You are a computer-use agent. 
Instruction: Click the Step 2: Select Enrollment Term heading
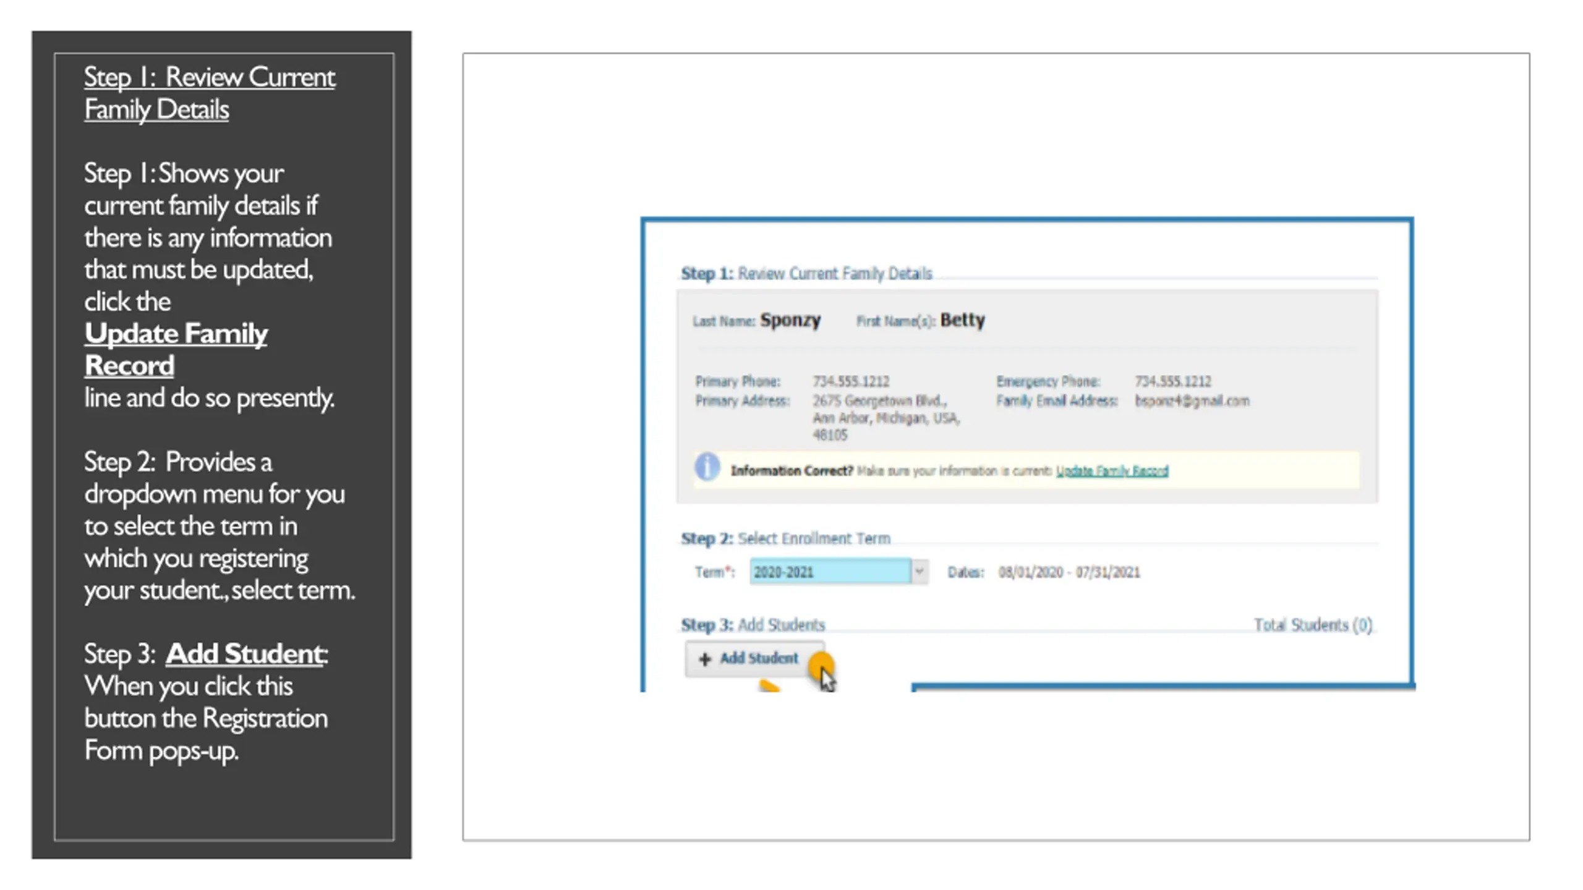coord(786,538)
